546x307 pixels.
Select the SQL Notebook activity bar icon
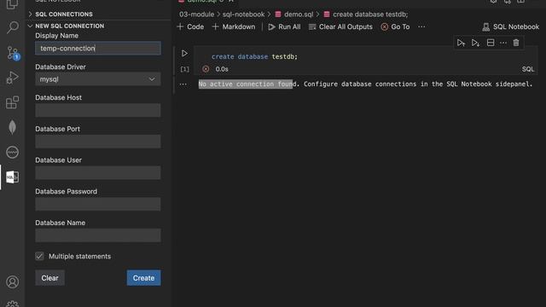(x=13, y=177)
